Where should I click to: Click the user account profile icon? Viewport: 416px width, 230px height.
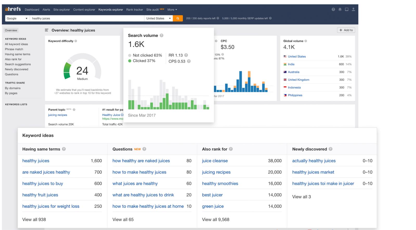pos(353,9)
